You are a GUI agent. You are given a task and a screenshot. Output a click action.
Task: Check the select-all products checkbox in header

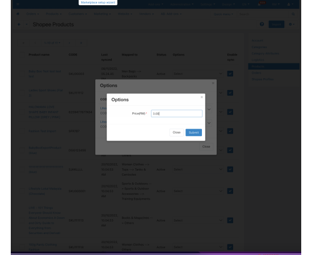point(22,54)
